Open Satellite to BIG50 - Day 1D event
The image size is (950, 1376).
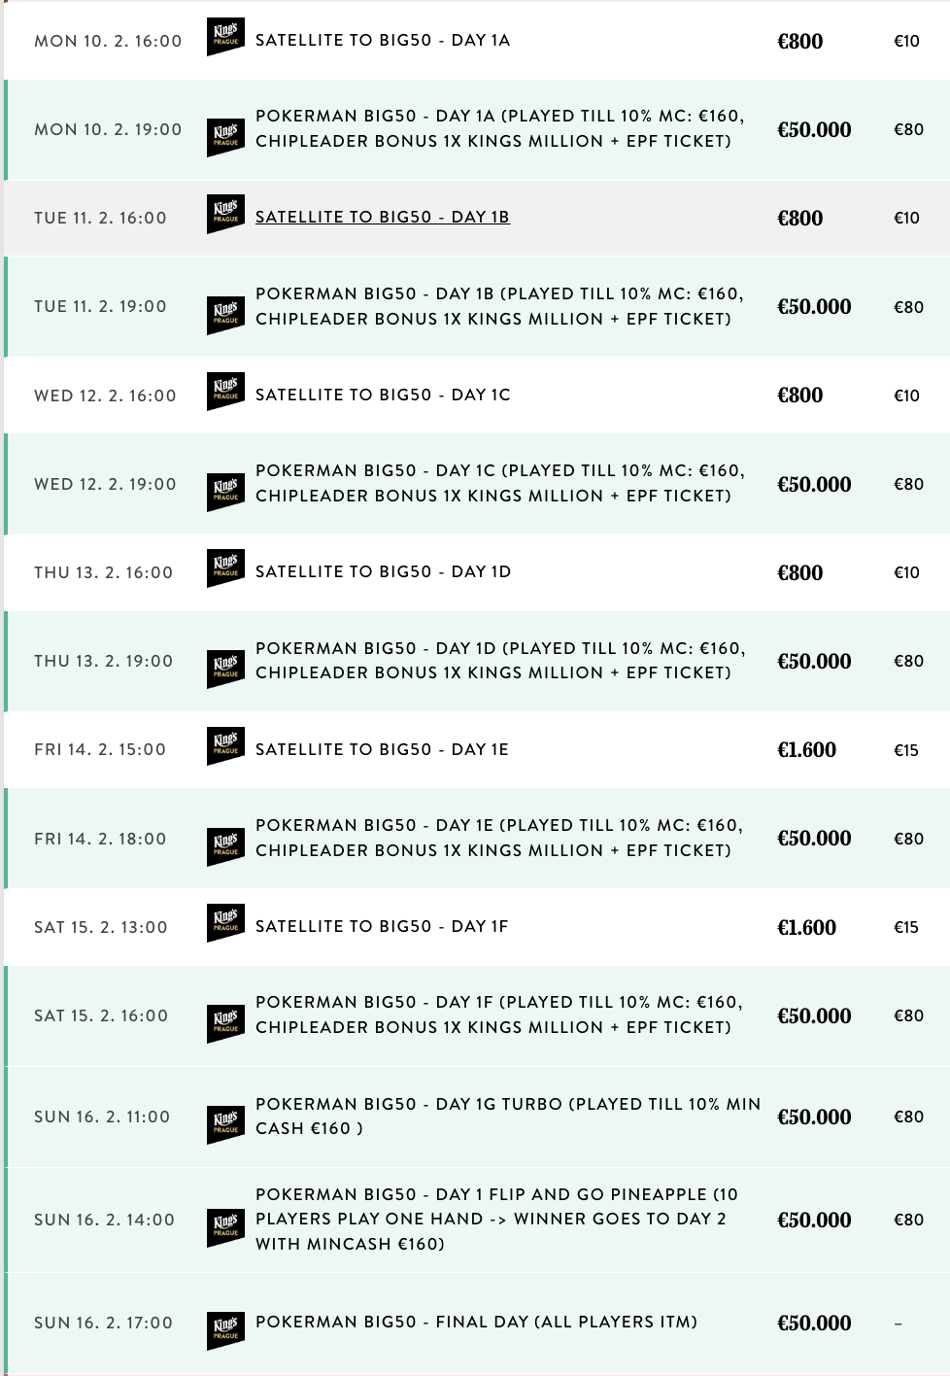383,571
